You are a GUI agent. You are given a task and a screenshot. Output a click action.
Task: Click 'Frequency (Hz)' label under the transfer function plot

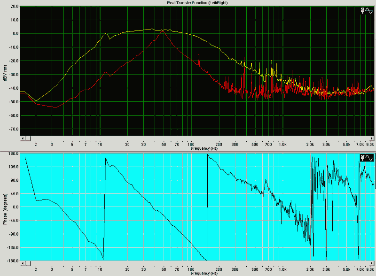(x=204, y=148)
